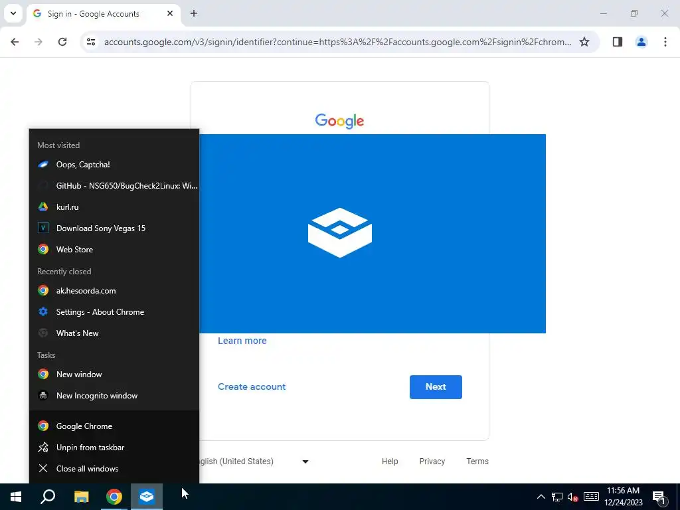The width and height of the screenshot is (680, 510).
Task: Open What's New recently closed entry
Action: click(x=114, y=333)
